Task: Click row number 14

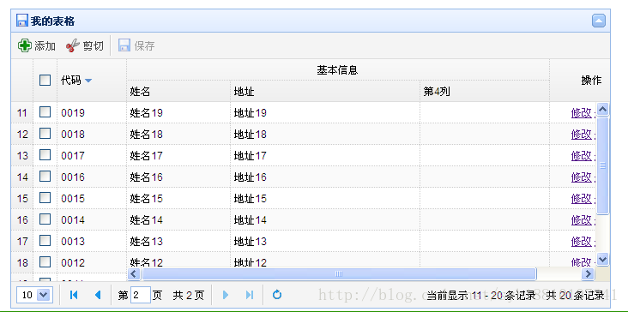Action: click(22, 177)
